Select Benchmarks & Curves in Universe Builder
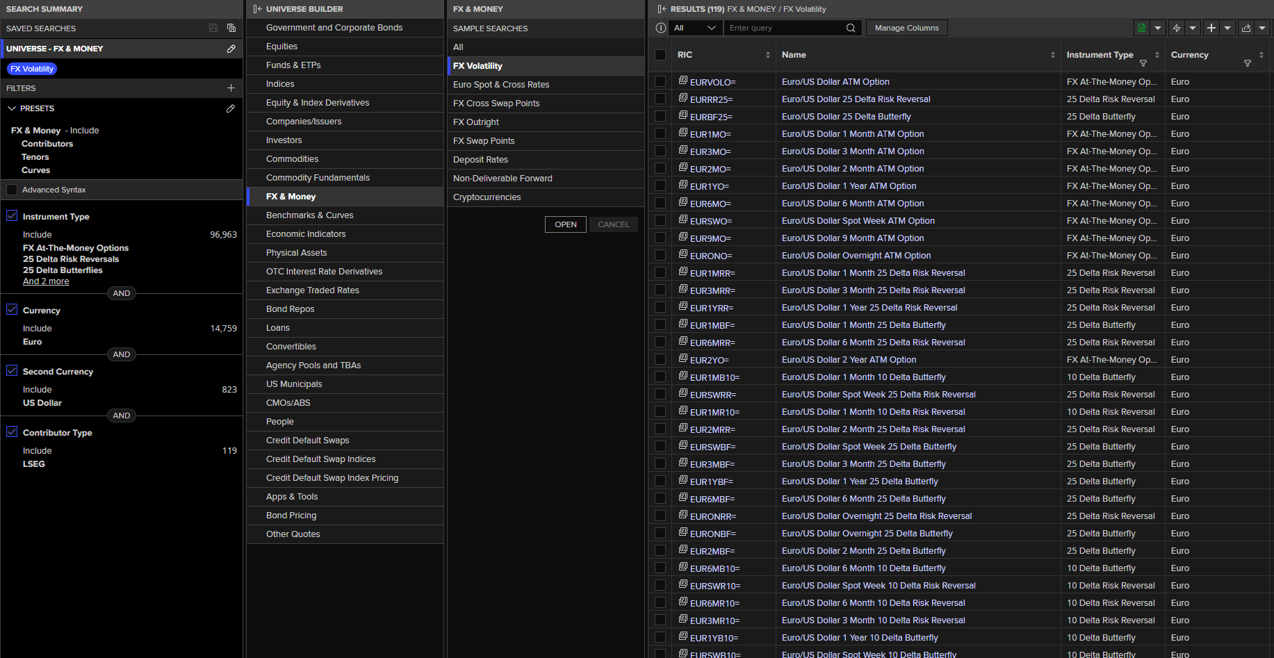 (x=310, y=215)
